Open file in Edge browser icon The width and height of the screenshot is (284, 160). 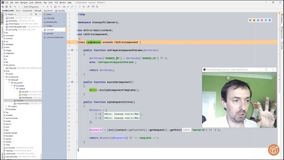pyautogui.click(x=270, y=20)
